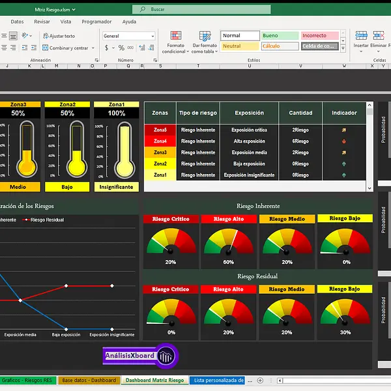This screenshot has height=391, width=391.
Task: Click the decrease decimals icon
Action: coord(151,48)
